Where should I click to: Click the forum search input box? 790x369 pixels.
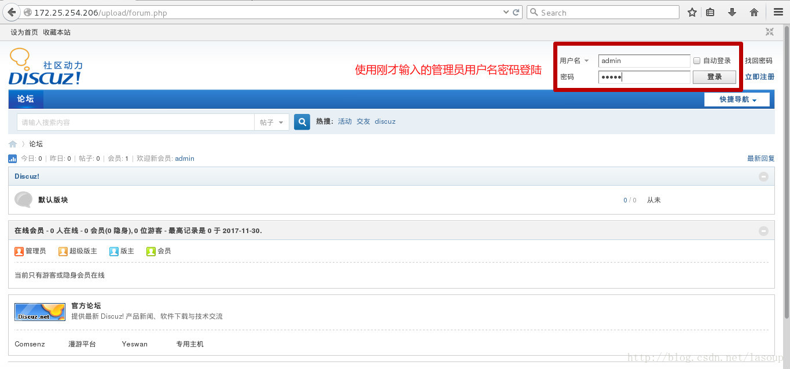tap(135, 122)
